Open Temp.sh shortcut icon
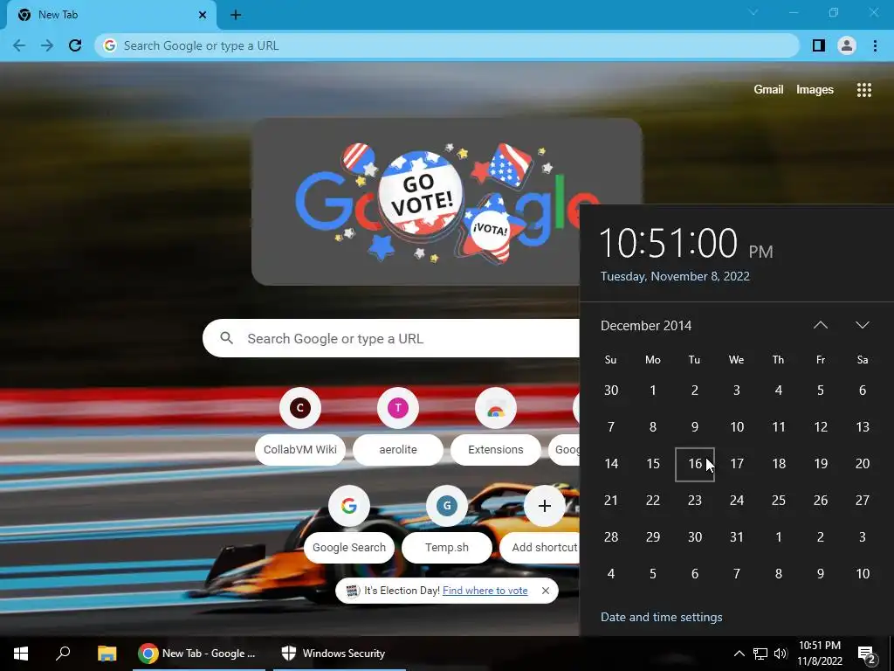The width and height of the screenshot is (894, 671). [447, 506]
